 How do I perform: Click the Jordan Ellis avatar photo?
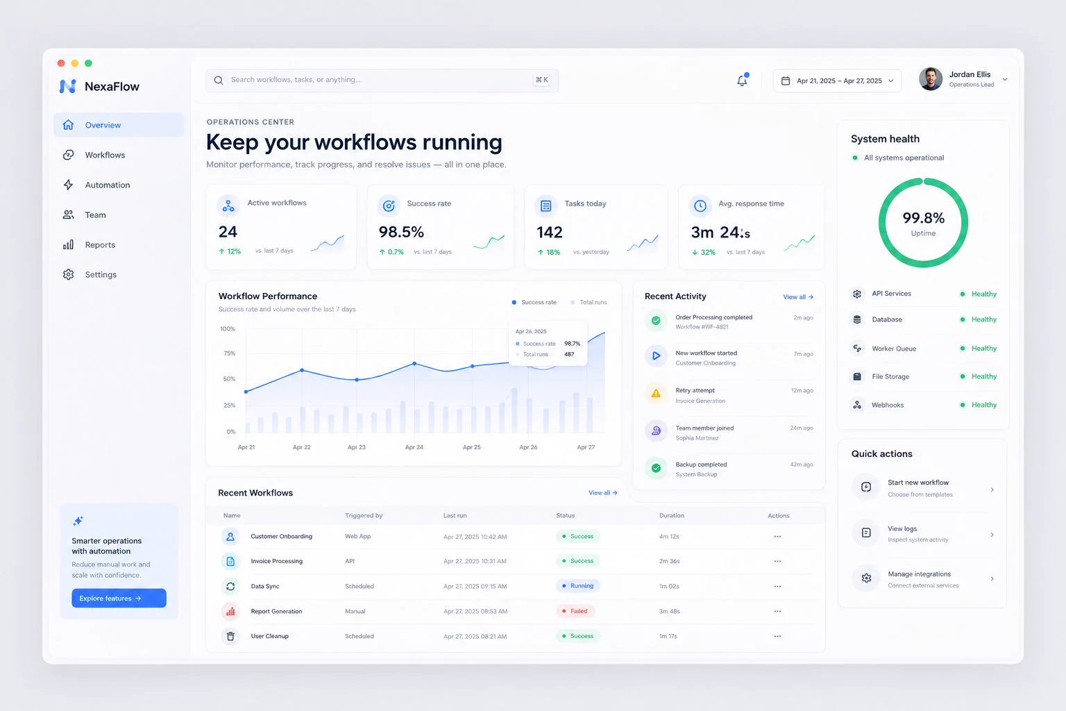tap(931, 79)
